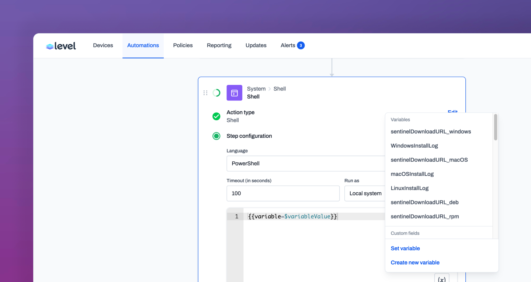This screenshot has height=282, width=531.
Task: Open the Devices tab
Action: [103, 45]
